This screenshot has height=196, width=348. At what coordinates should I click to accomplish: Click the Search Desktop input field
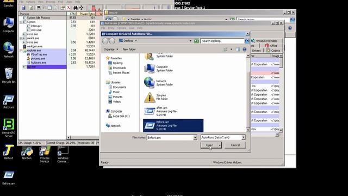[222, 41]
